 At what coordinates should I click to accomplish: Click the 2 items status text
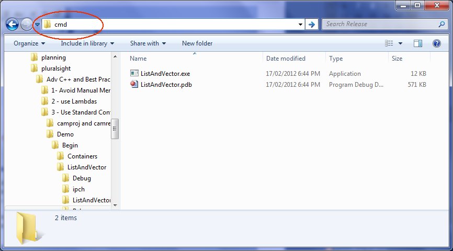click(x=66, y=218)
